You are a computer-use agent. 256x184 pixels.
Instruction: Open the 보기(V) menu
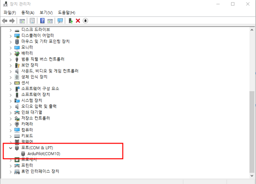point(46,12)
